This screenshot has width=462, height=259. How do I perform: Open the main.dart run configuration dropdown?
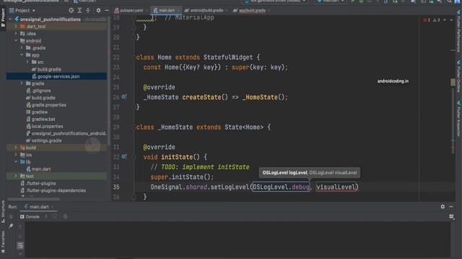[x=331, y=1]
